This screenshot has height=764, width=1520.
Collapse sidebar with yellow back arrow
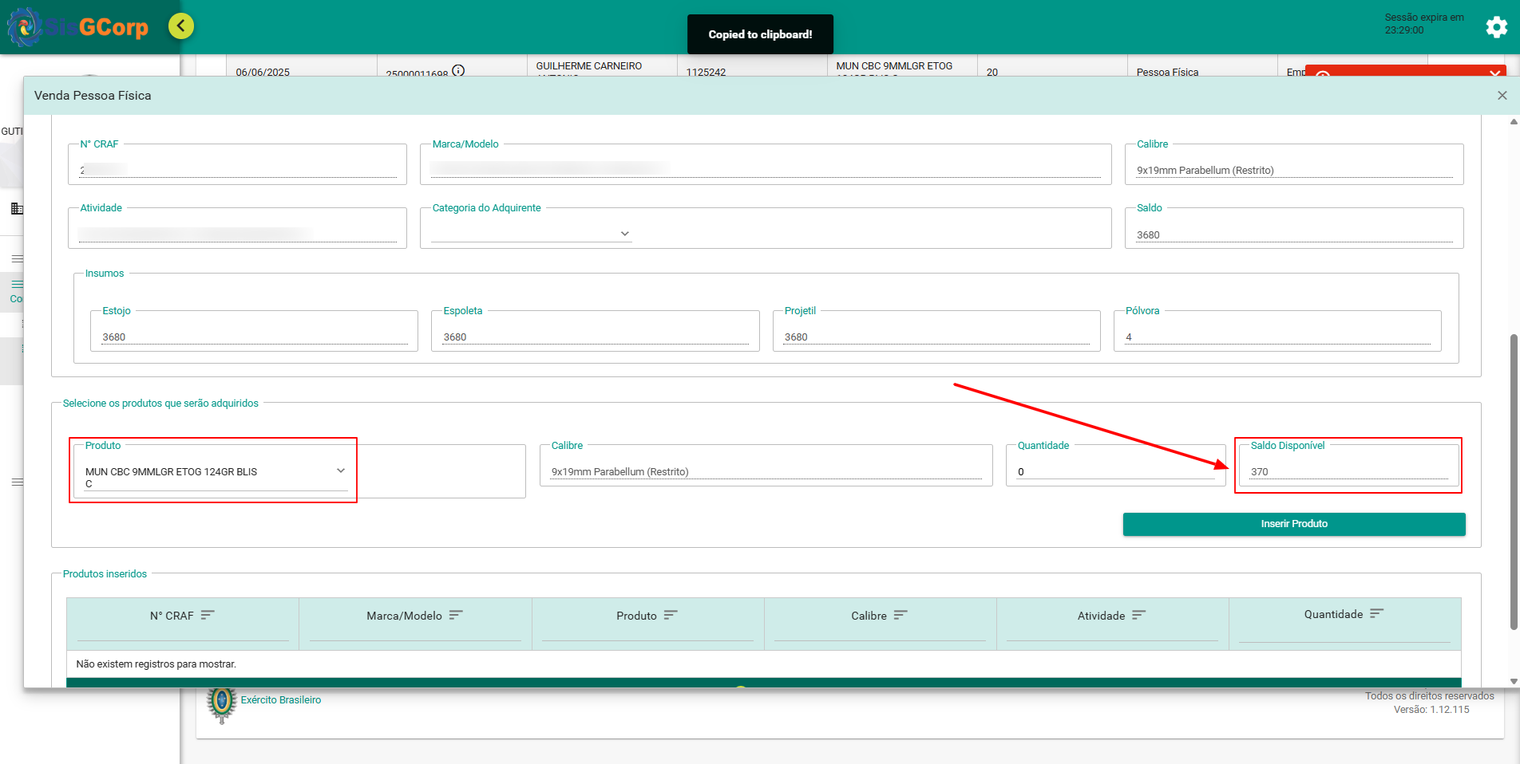pyautogui.click(x=181, y=26)
